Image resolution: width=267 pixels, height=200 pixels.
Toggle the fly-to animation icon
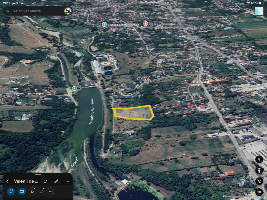[259, 181]
